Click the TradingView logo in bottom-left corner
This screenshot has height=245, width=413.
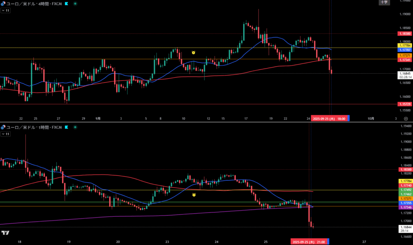point(5,233)
